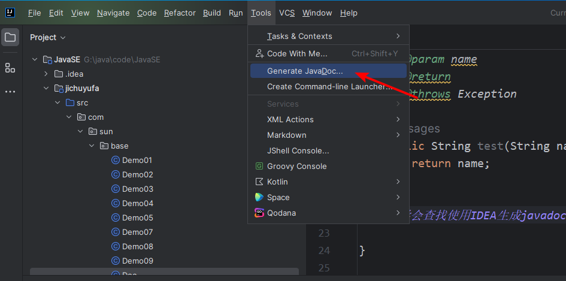The image size is (566, 281).
Task: Open the VCS menu
Action: [287, 13]
